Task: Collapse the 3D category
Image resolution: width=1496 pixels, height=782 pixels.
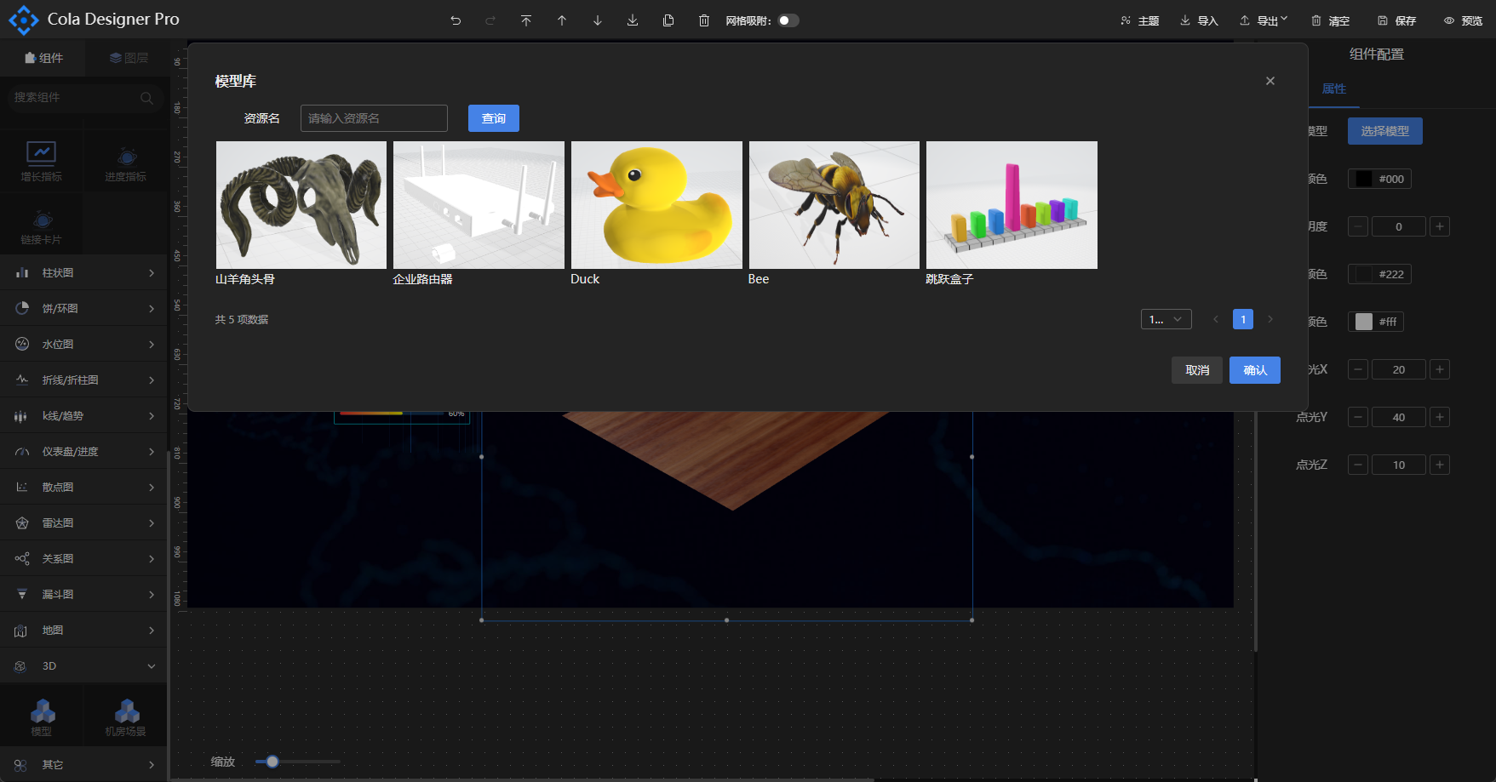Action: coord(83,666)
